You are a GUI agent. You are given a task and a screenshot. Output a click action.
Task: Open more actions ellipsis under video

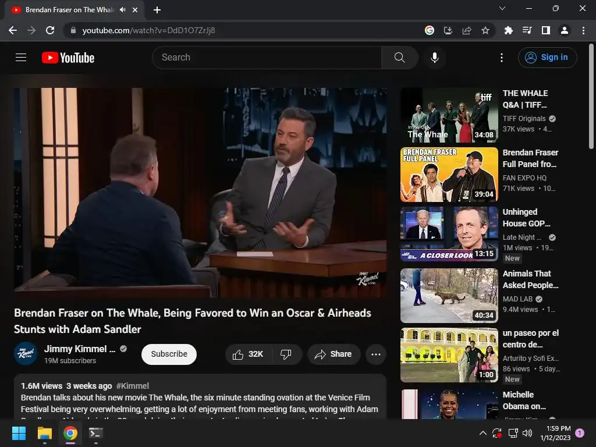click(376, 354)
